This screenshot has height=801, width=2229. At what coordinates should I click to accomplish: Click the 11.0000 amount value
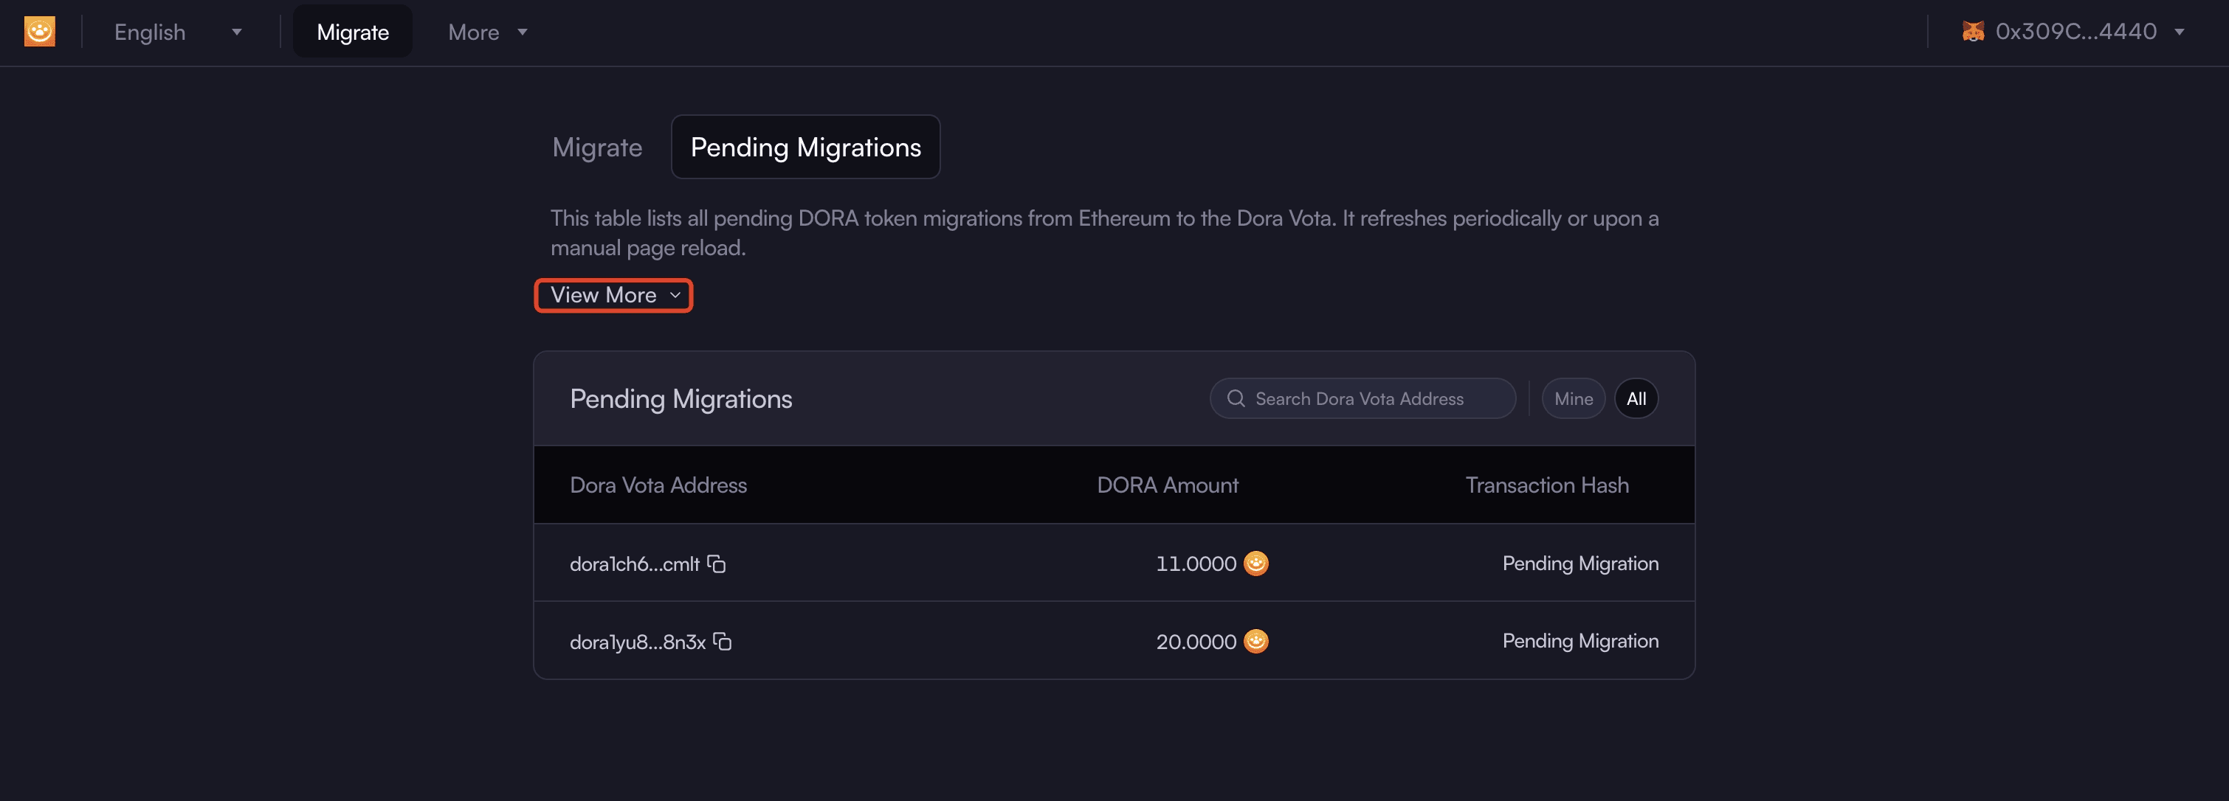click(1196, 564)
